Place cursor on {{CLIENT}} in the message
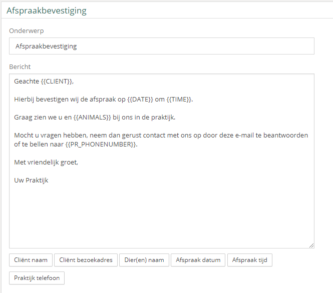The width and height of the screenshot is (333, 293). click(57, 81)
